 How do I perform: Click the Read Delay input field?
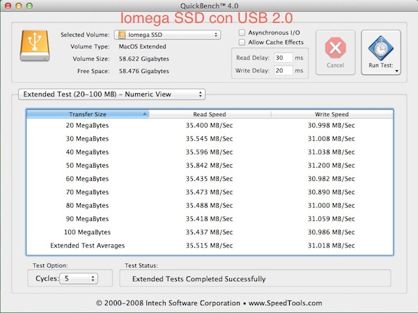(x=284, y=58)
